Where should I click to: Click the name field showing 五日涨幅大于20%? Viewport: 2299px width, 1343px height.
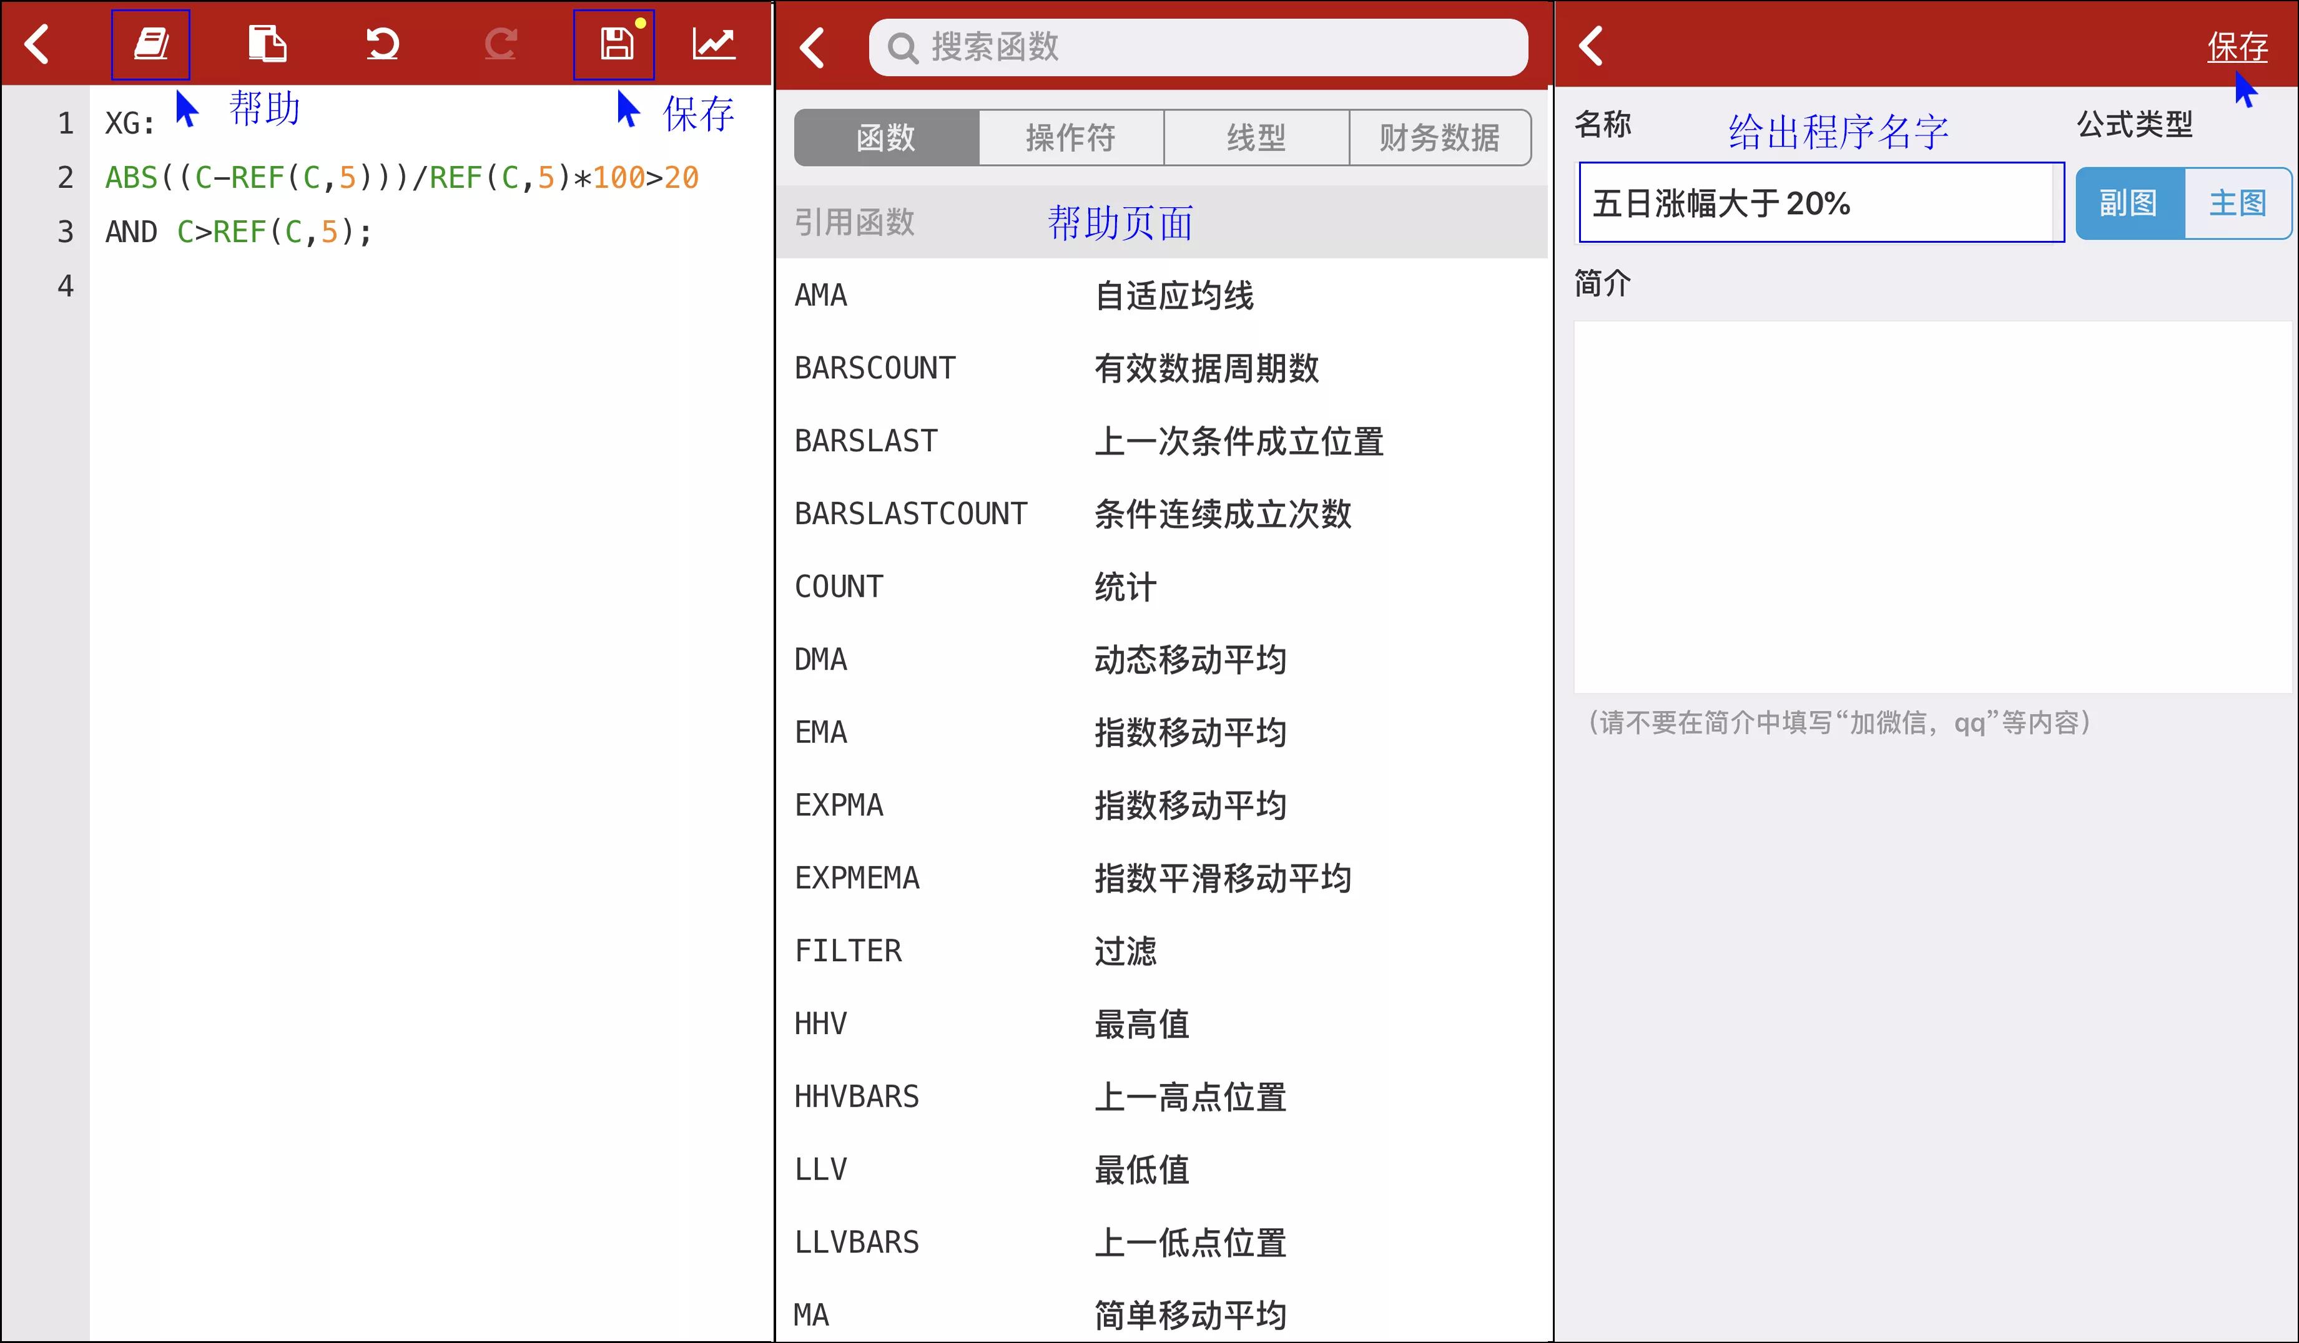click(x=1820, y=202)
